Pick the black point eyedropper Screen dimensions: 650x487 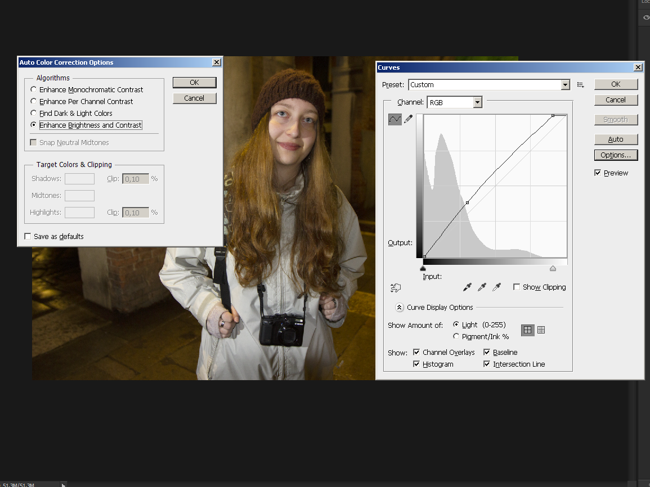coord(467,287)
